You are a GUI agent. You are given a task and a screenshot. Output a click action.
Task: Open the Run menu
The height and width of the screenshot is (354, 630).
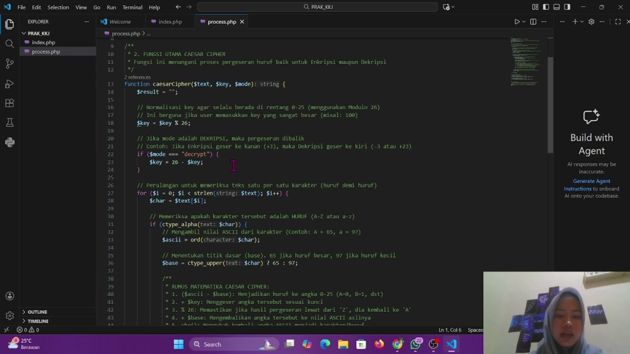click(x=111, y=7)
